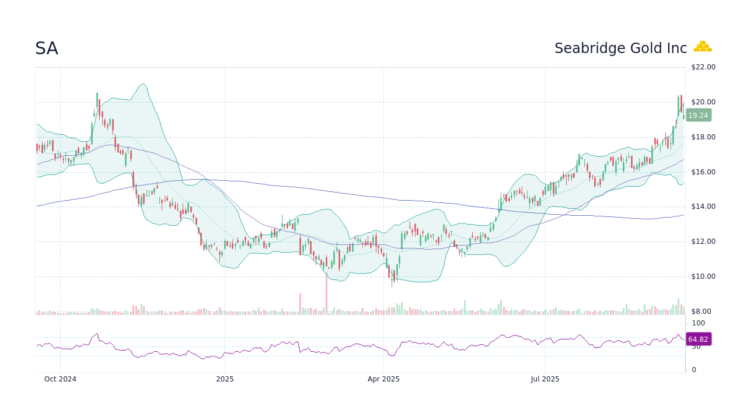The width and height of the screenshot is (747, 420).
Task: Click the current price label 19.24
Action: tap(698, 116)
